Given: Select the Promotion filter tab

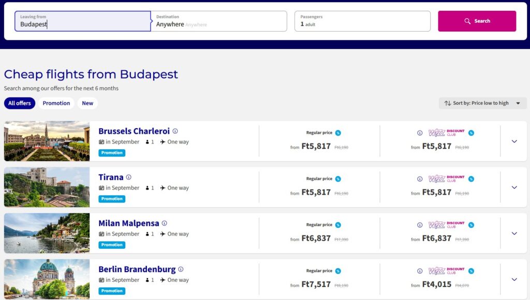Looking at the screenshot, I should (x=56, y=103).
